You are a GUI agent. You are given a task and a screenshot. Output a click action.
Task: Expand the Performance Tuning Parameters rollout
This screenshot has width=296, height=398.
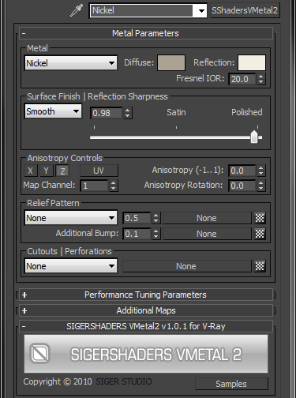coord(146,295)
